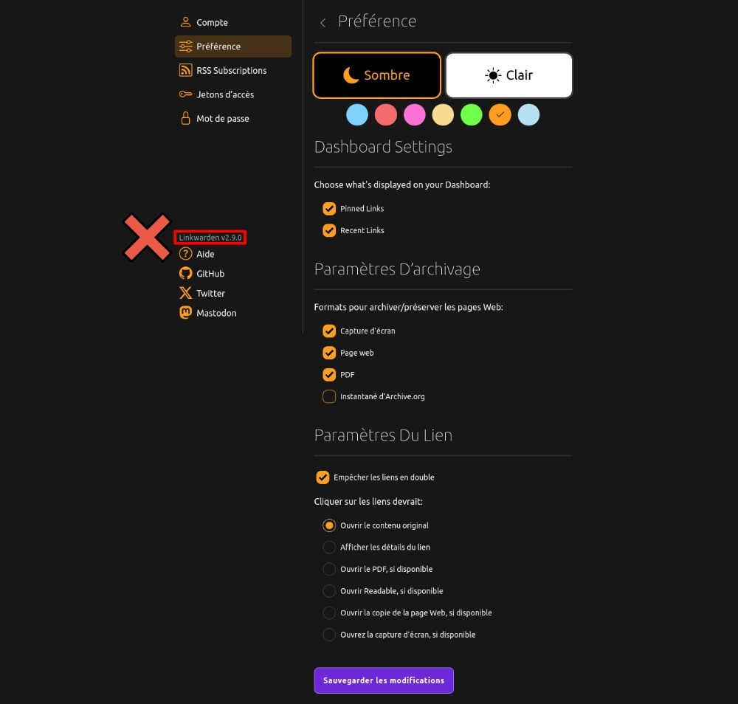Open the Préférence sidebar item

233,46
